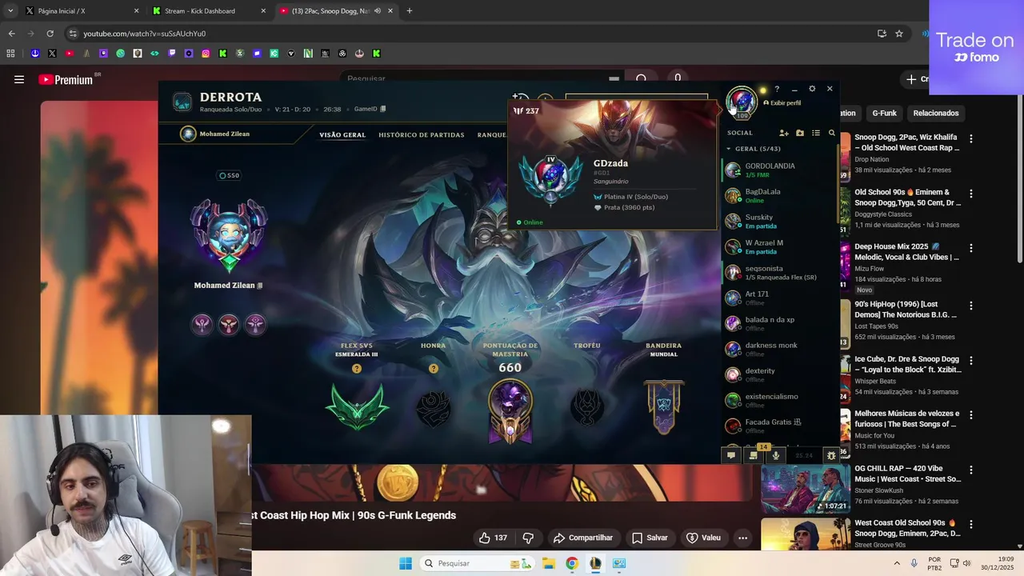The image size is (1024, 576).
Task: Open OG CHILL RAP video thumbnail
Action: (805, 489)
